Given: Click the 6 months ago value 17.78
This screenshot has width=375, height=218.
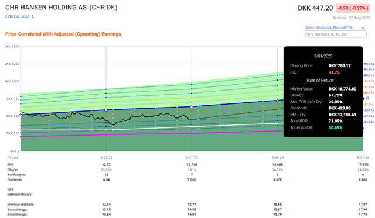Looking at the screenshot, I should 363,214.
